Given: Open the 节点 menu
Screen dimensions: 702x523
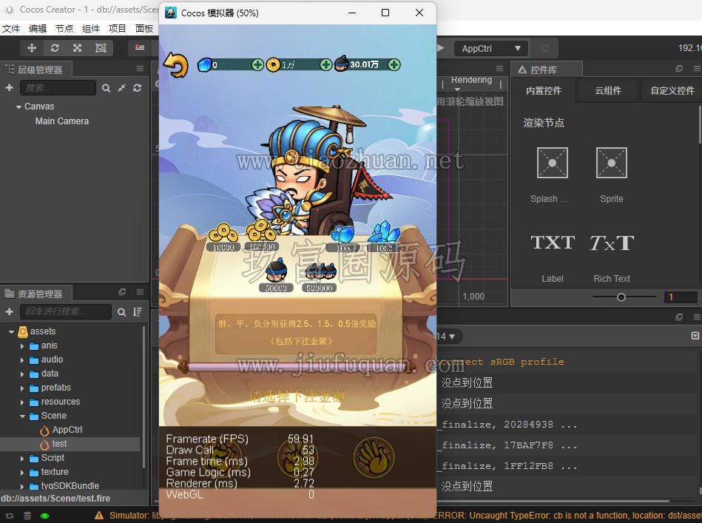Looking at the screenshot, I should [64, 29].
